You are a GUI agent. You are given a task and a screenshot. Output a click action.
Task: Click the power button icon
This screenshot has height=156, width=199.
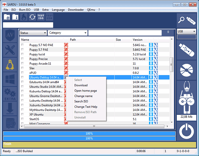pyautogui.click(x=186, y=131)
